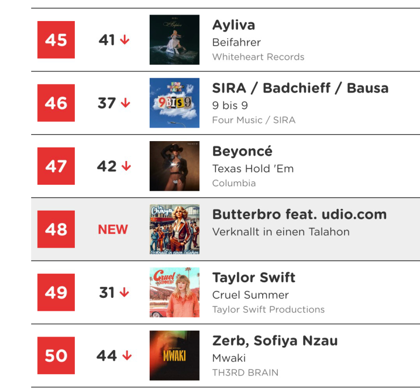Click the Zerb, Sofiya Nzau artist name
The width and height of the screenshot is (420, 391).
[x=275, y=341]
